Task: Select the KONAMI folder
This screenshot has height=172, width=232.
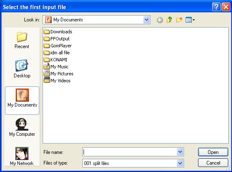Action: pos(55,60)
